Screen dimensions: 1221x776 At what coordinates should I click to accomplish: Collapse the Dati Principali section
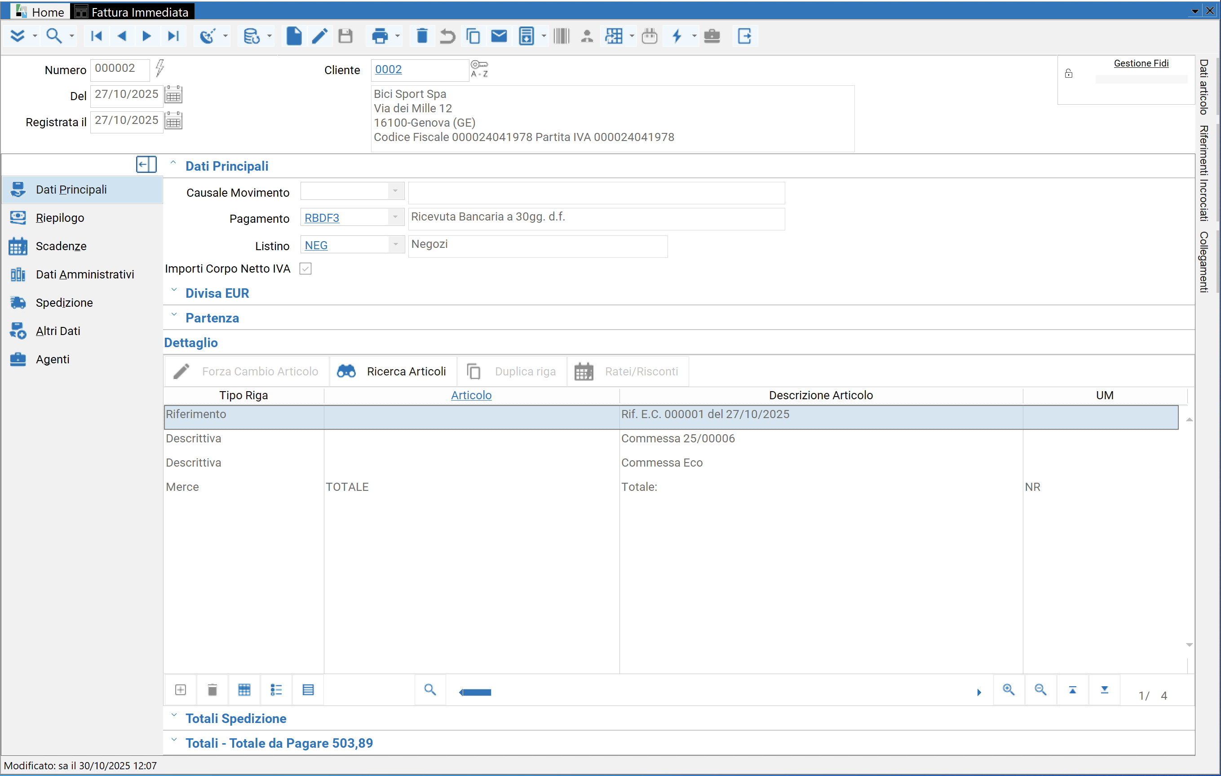173,163
